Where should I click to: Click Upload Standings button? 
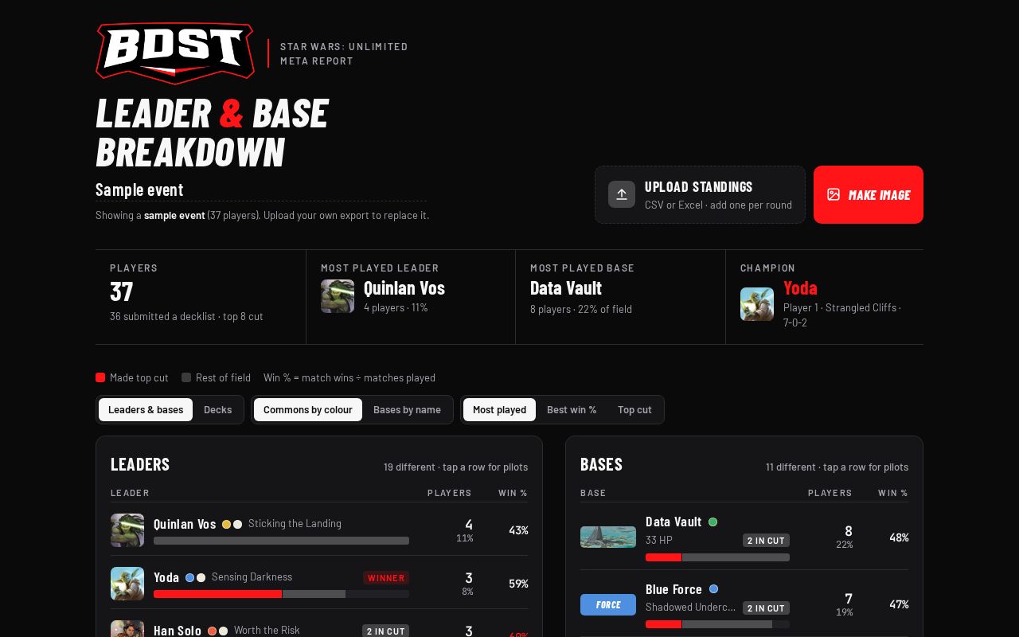tap(700, 194)
